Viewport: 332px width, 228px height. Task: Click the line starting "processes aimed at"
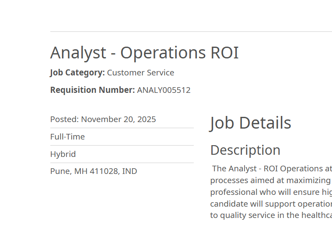pyautogui.click(x=270, y=180)
